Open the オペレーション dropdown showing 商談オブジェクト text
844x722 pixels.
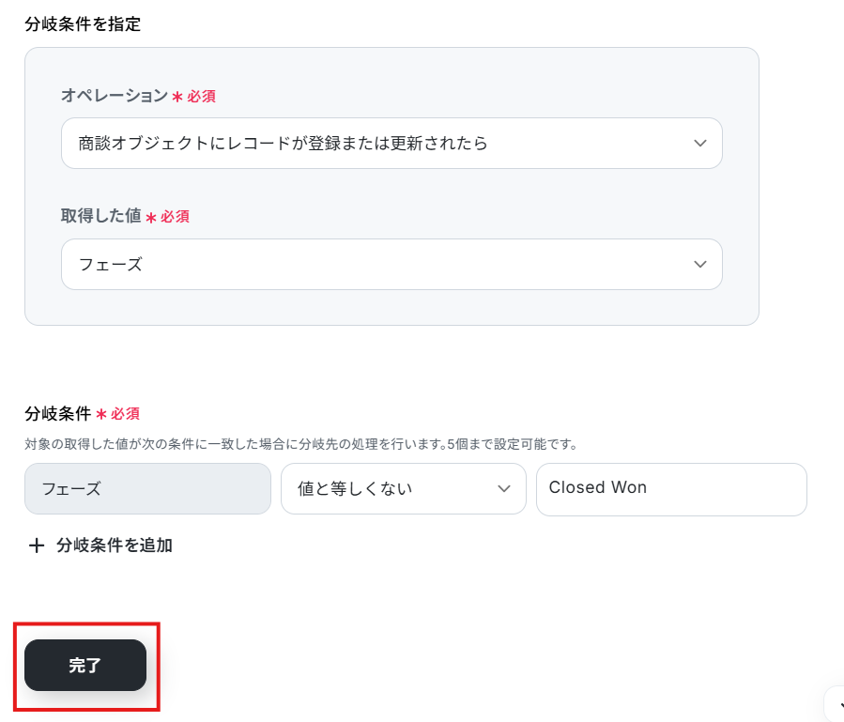point(376,143)
